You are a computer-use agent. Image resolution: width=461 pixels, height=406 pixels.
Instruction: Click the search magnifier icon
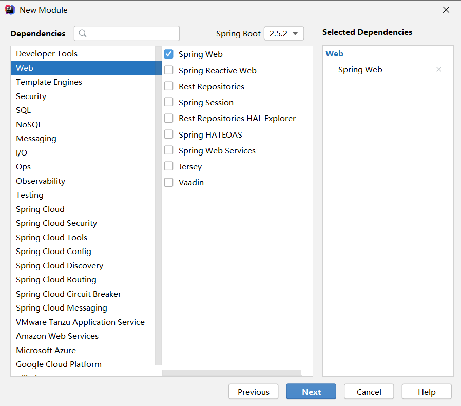(83, 33)
